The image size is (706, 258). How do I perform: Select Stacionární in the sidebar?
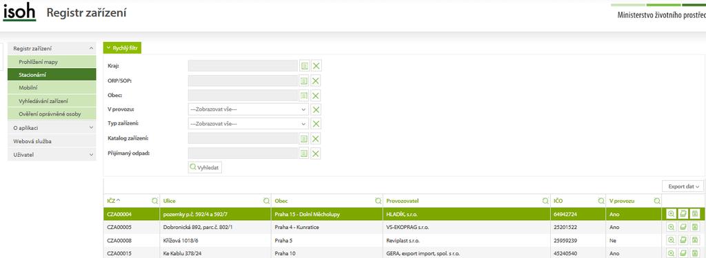(52, 74)
